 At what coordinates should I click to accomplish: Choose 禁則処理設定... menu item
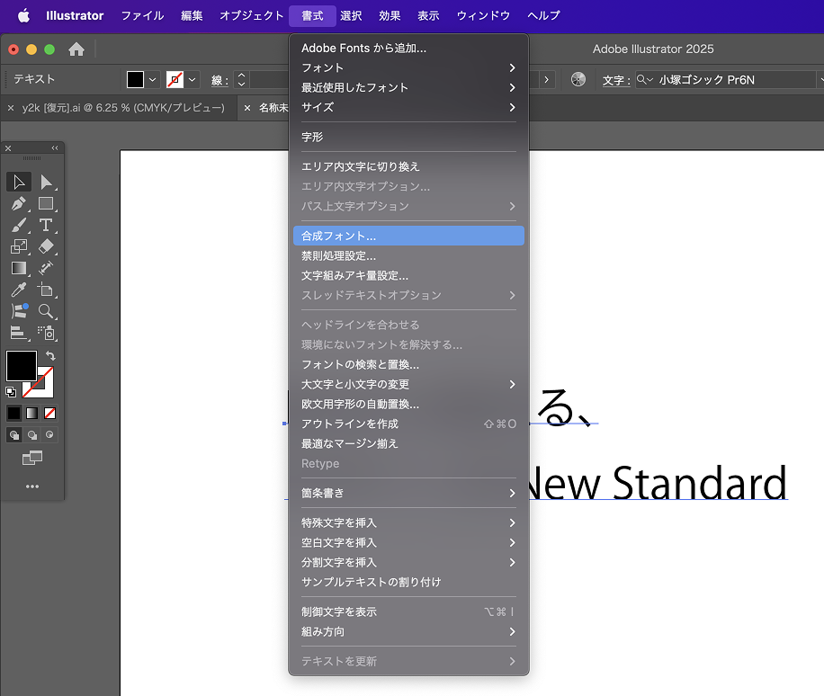[x=408, y=255]
